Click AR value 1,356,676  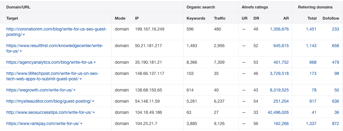279,29
